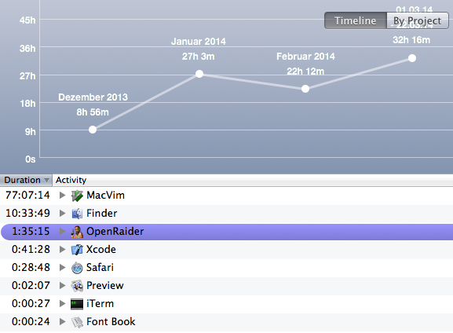Click the Activity column header
453x333 pixels.
pyautogui.click(x=71, y=180)
